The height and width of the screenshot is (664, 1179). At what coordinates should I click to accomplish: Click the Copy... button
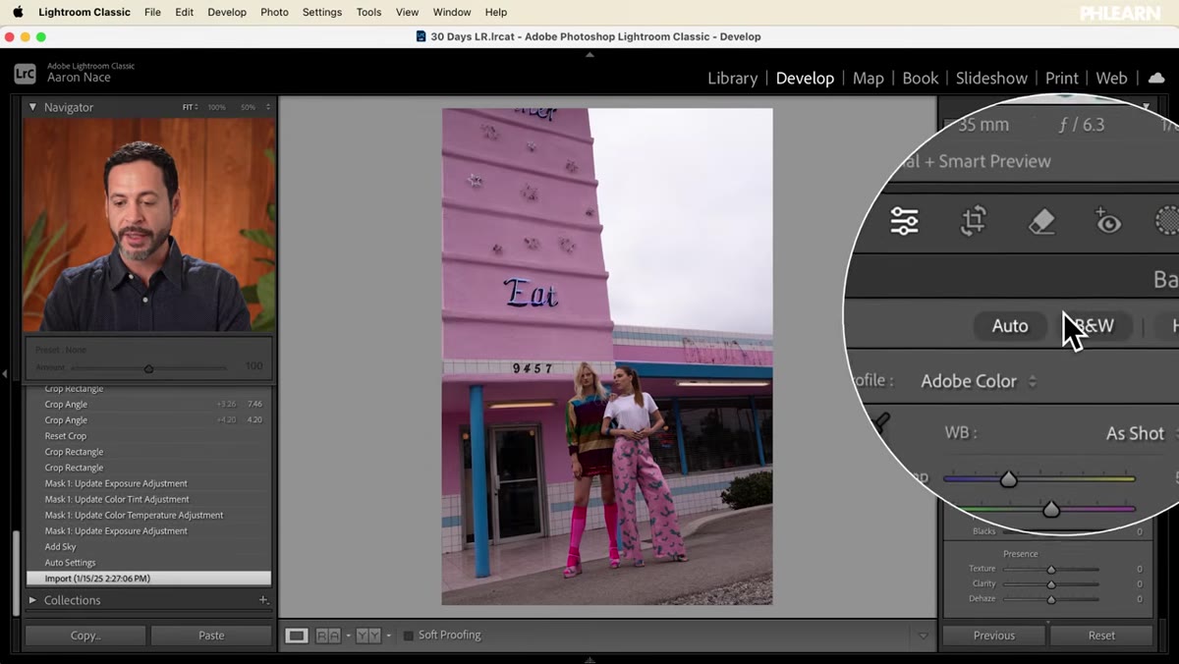(x=86, y=636)
